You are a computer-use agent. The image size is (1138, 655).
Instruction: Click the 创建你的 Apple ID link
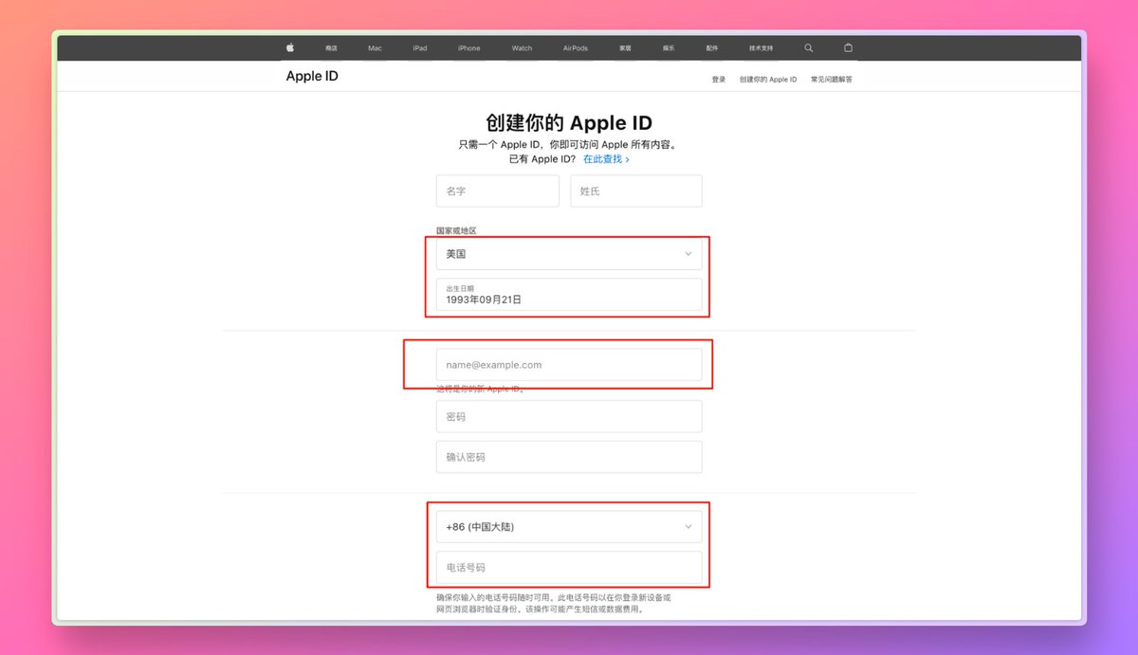point(768,80)
